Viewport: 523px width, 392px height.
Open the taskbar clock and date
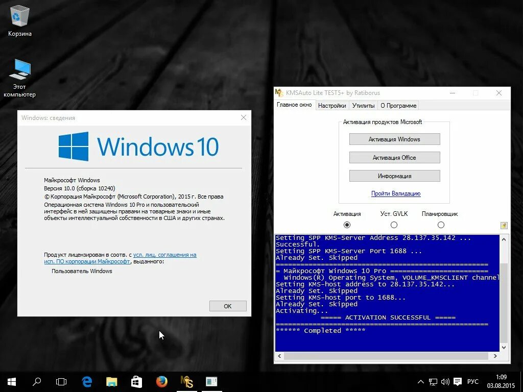point(501,381)
